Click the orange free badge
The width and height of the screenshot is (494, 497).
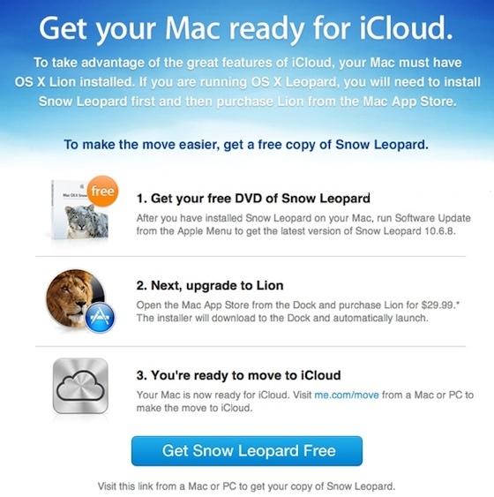(x=102, y=191)
